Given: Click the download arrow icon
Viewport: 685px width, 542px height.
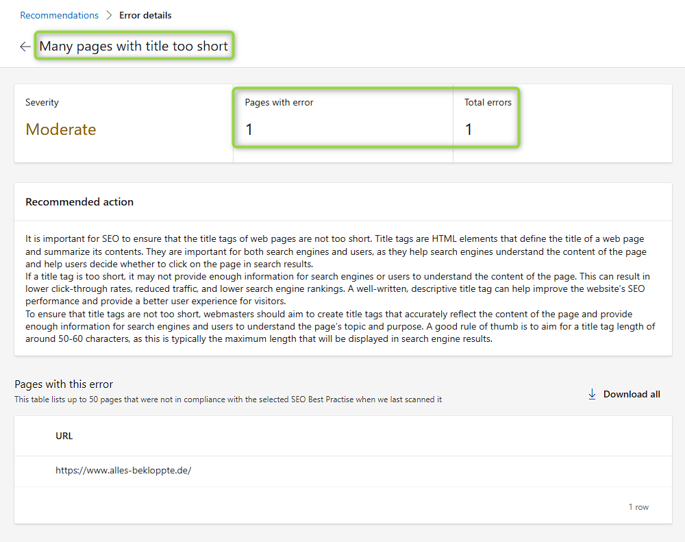Looking at the screenshot, I should click(592, 394).
